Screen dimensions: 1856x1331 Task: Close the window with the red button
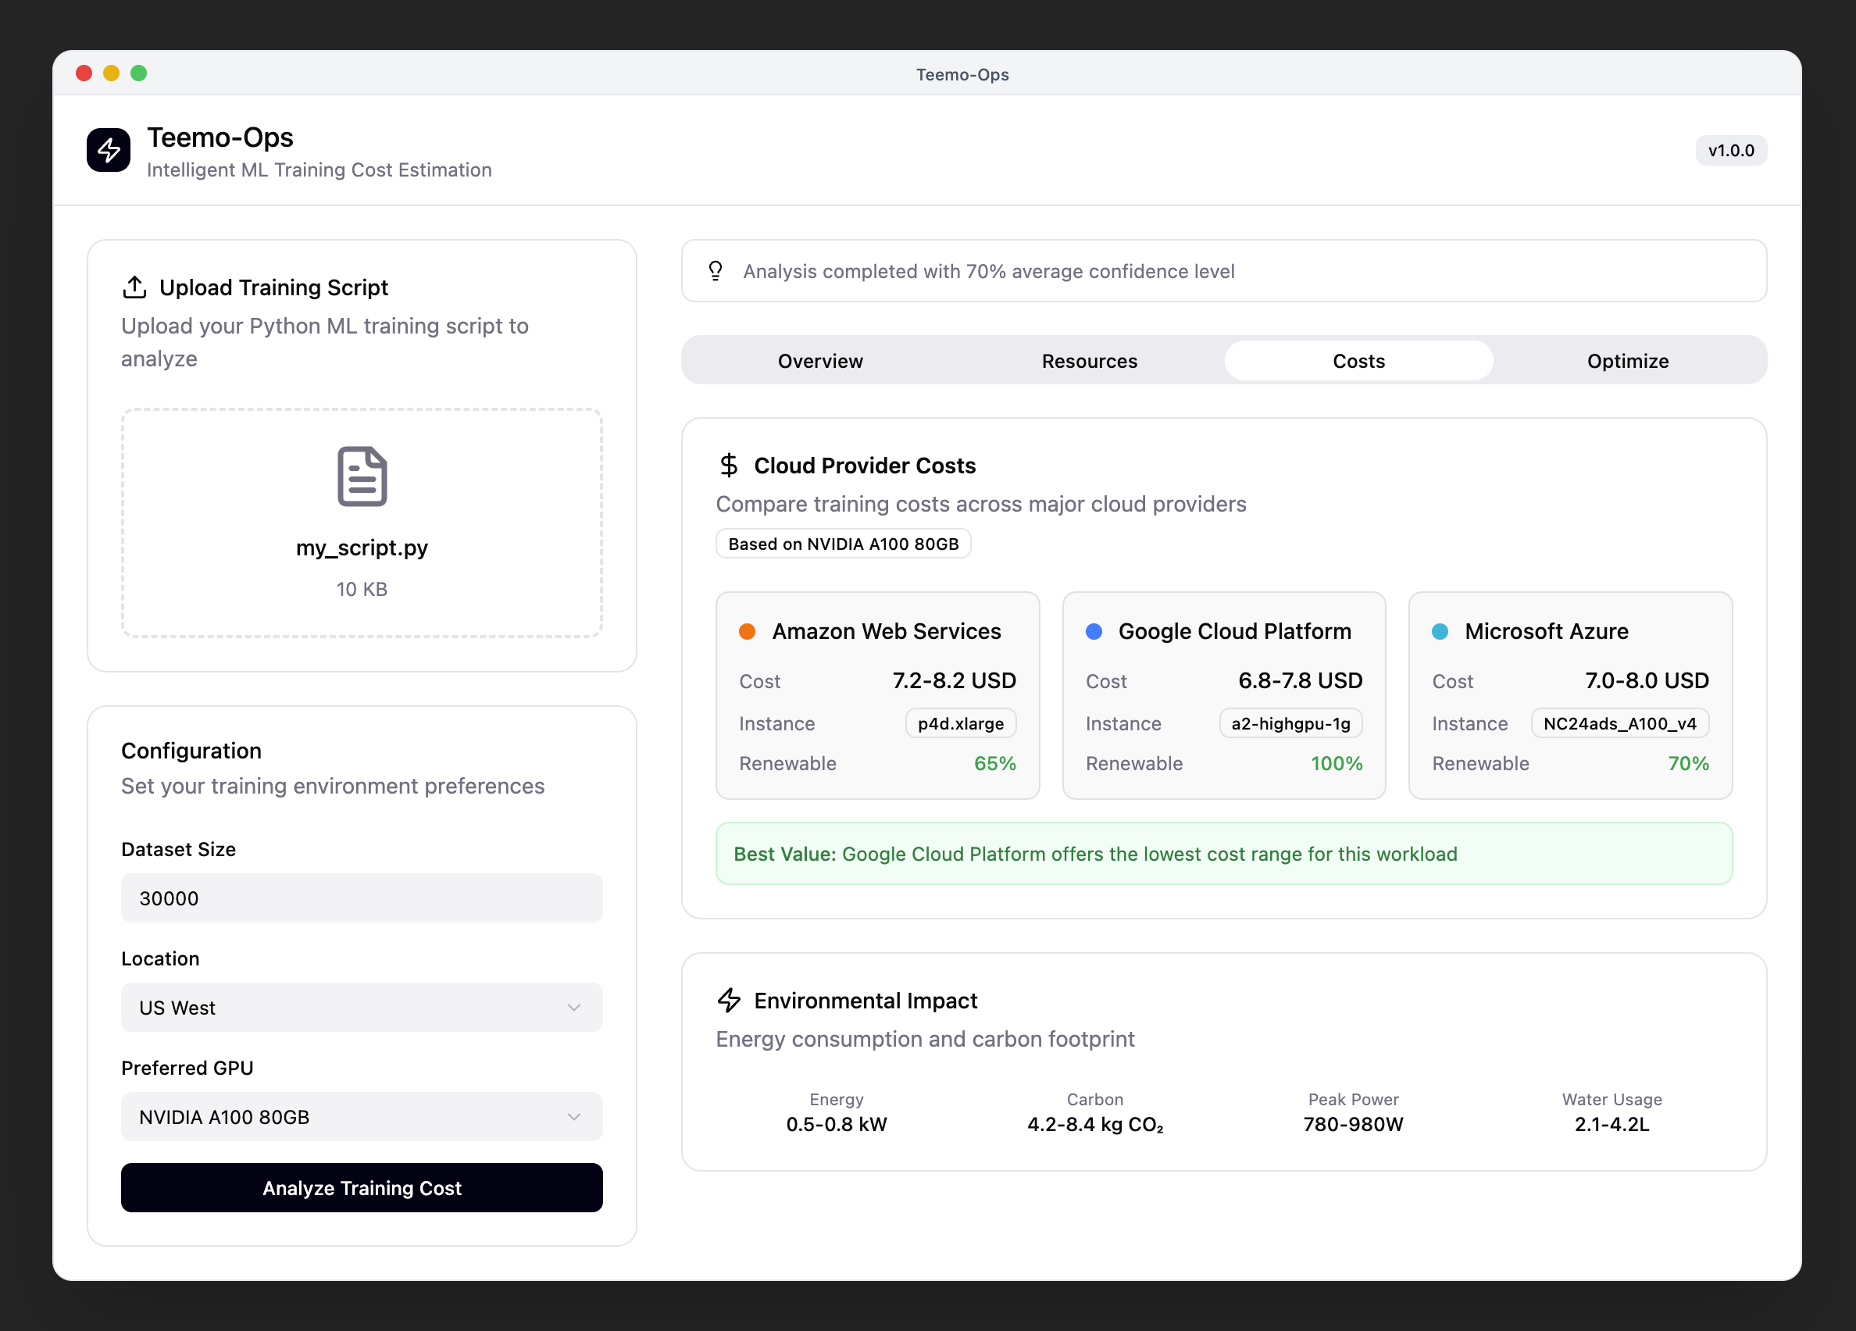click(84, 73)
